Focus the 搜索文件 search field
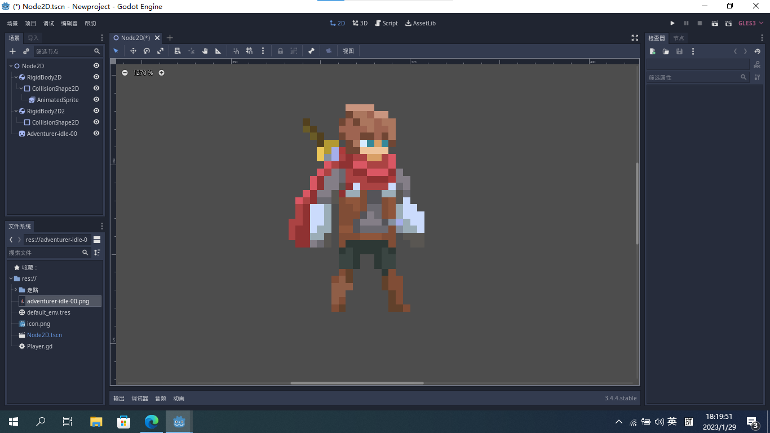Image resolution: width=770 pixels, height=433 pixels. click(48, 253)
